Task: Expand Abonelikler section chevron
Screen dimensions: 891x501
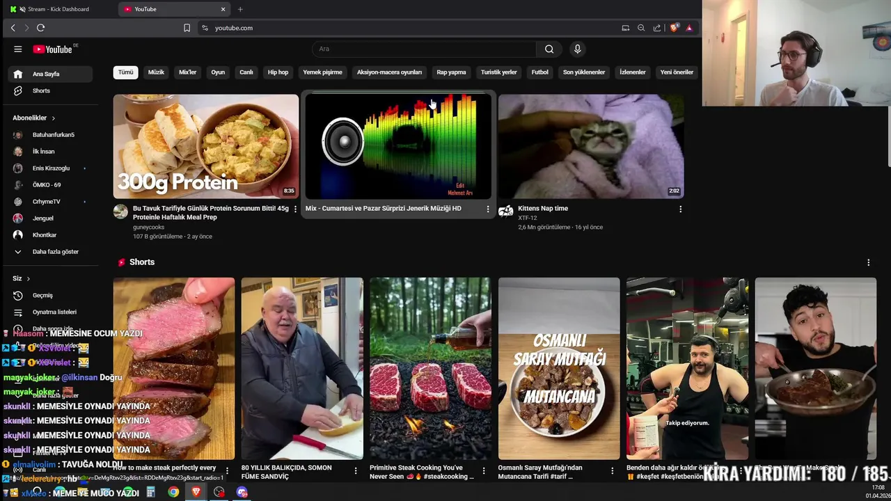Action: pos(53,118)
